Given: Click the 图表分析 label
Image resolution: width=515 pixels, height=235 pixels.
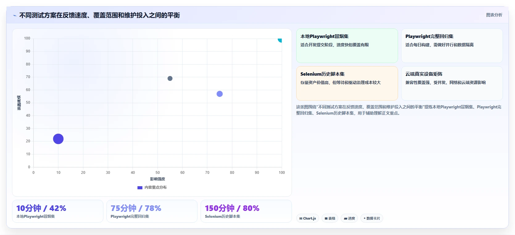Looking at the screenshot, I should pos(494,15).
